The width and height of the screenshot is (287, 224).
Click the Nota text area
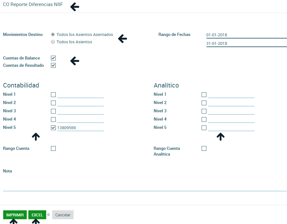145,183
